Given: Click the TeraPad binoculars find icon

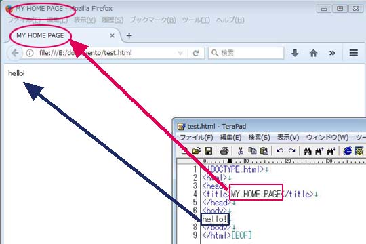Looking at the screenshot, I should pos(308,151).
